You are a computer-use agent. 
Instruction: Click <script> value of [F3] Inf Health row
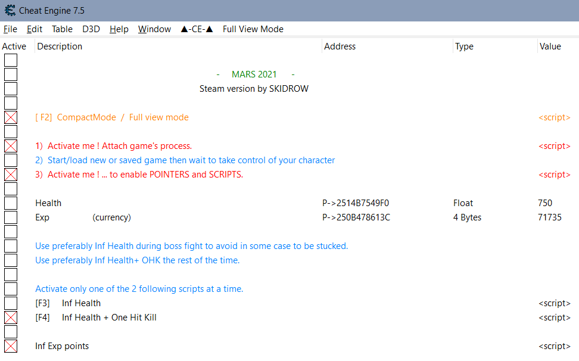[x=554, y=303]
